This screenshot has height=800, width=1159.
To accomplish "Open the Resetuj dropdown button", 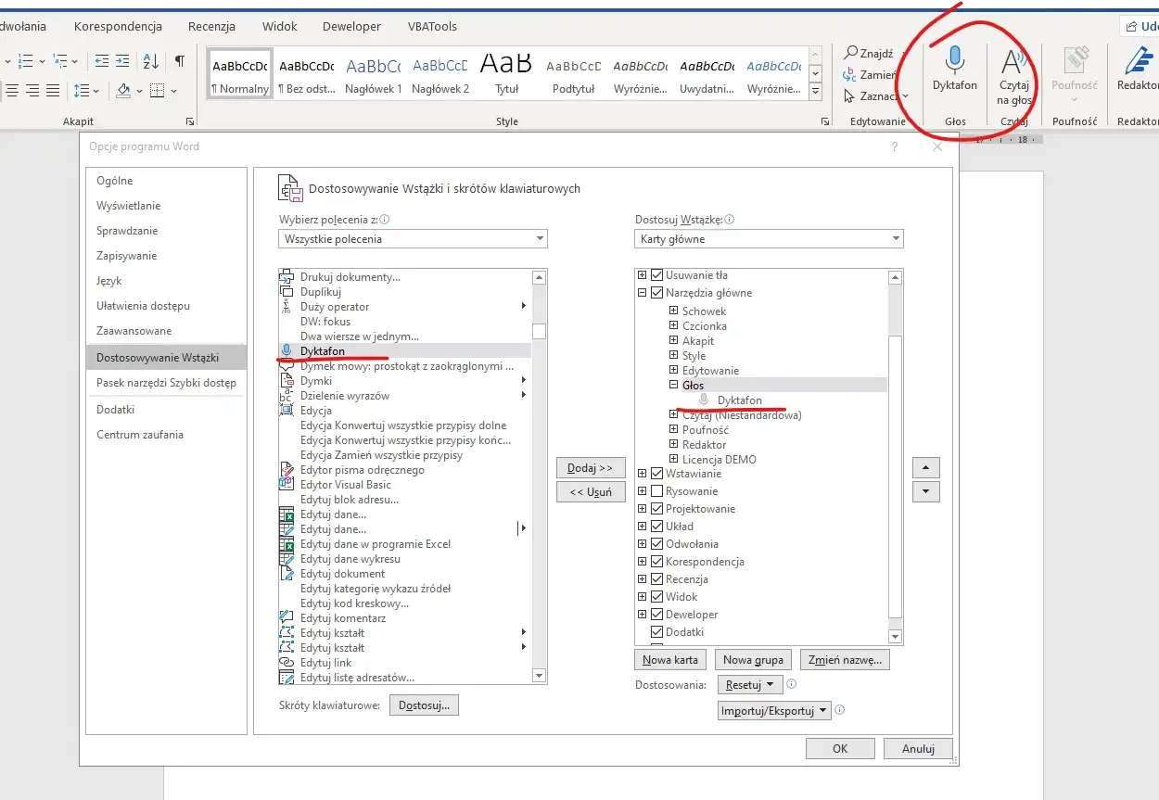I will coord(750,685).
